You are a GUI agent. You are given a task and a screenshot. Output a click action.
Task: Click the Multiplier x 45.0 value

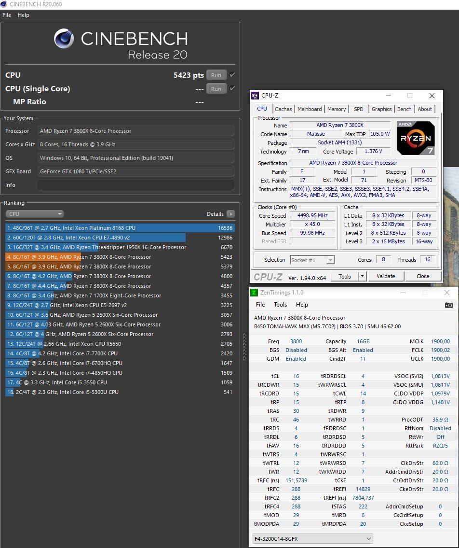coord(312,225)
